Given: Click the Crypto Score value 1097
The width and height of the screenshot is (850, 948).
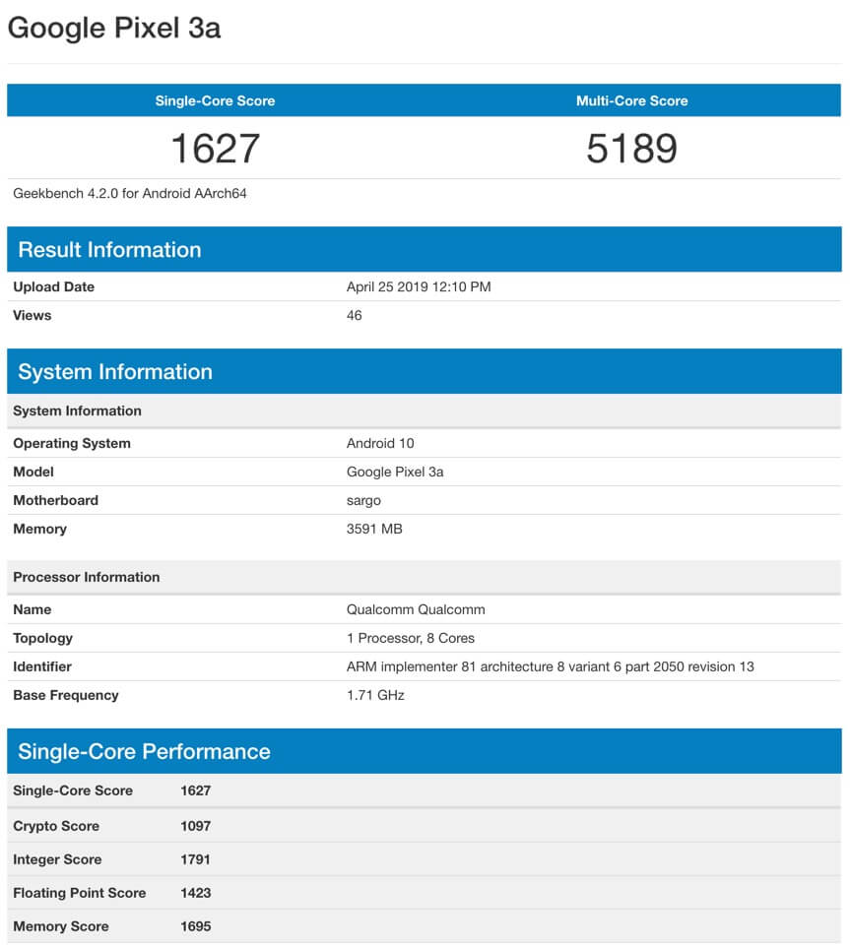Looking at the screenshot, I should point(195,826).
